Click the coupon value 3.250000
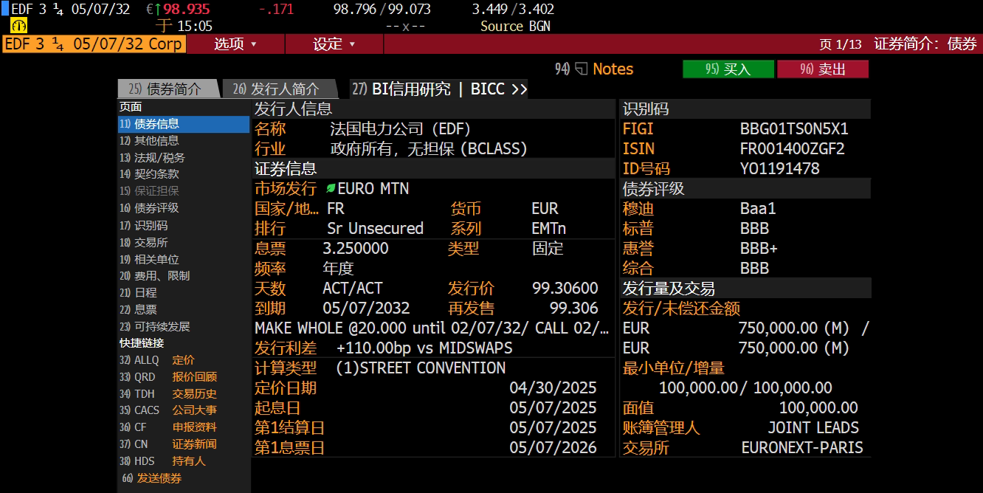Viewport: 983px width, 493px height. click(x=356, y=249)
